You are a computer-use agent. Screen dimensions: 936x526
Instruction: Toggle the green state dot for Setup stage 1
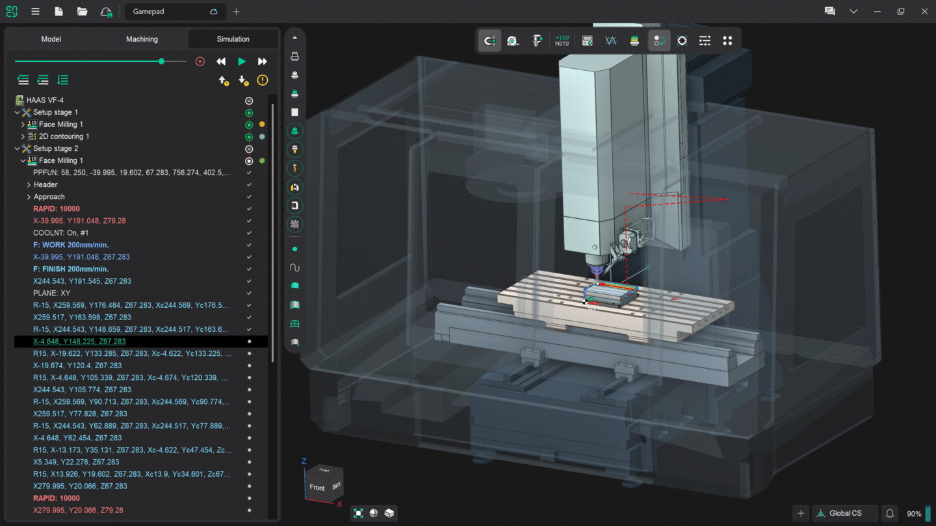click(249, 112)
